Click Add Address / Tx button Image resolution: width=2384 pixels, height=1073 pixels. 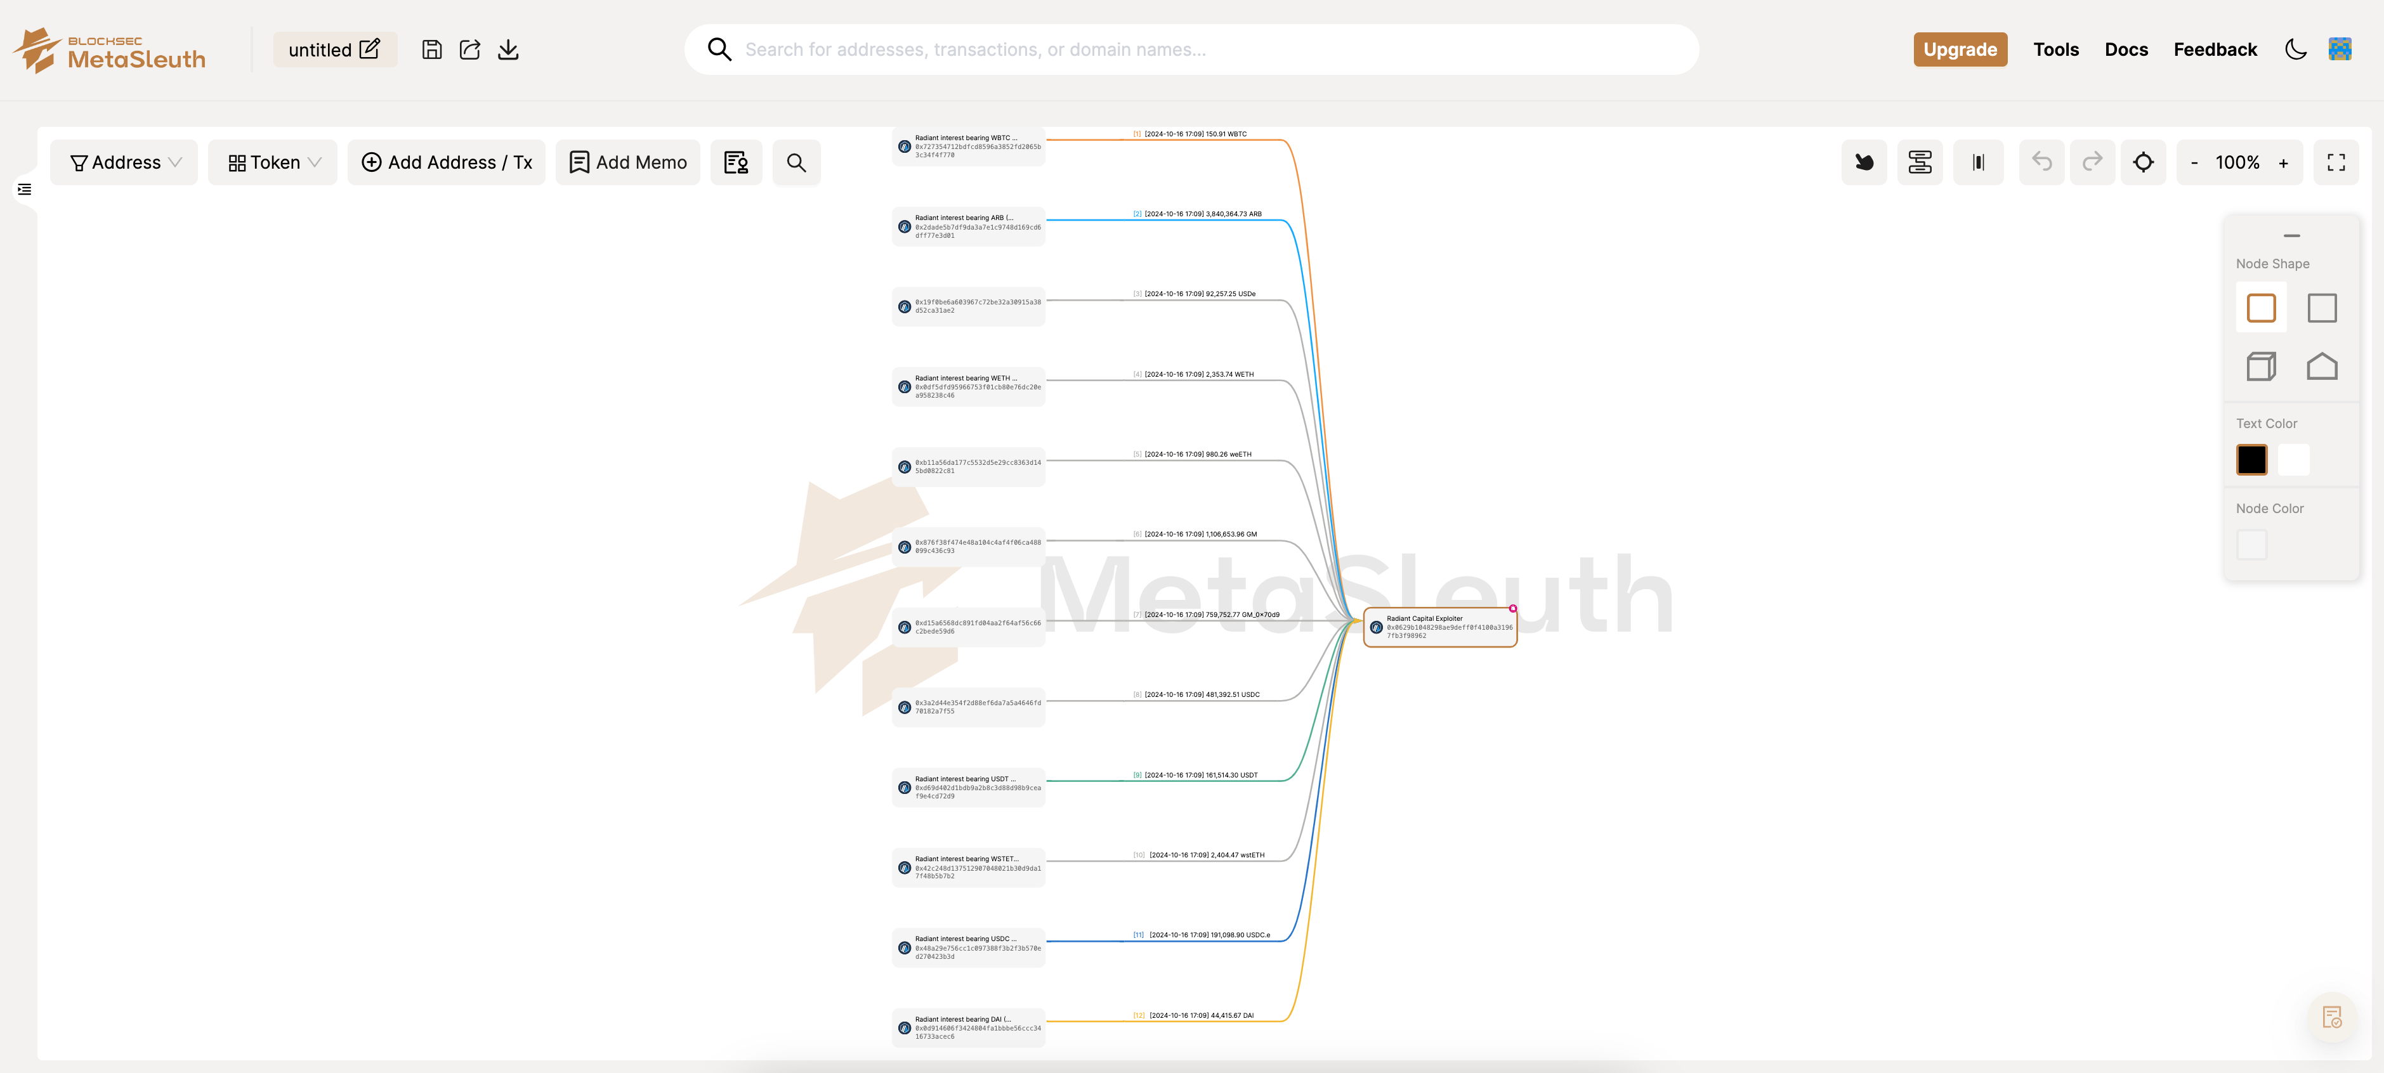[446, 163]
